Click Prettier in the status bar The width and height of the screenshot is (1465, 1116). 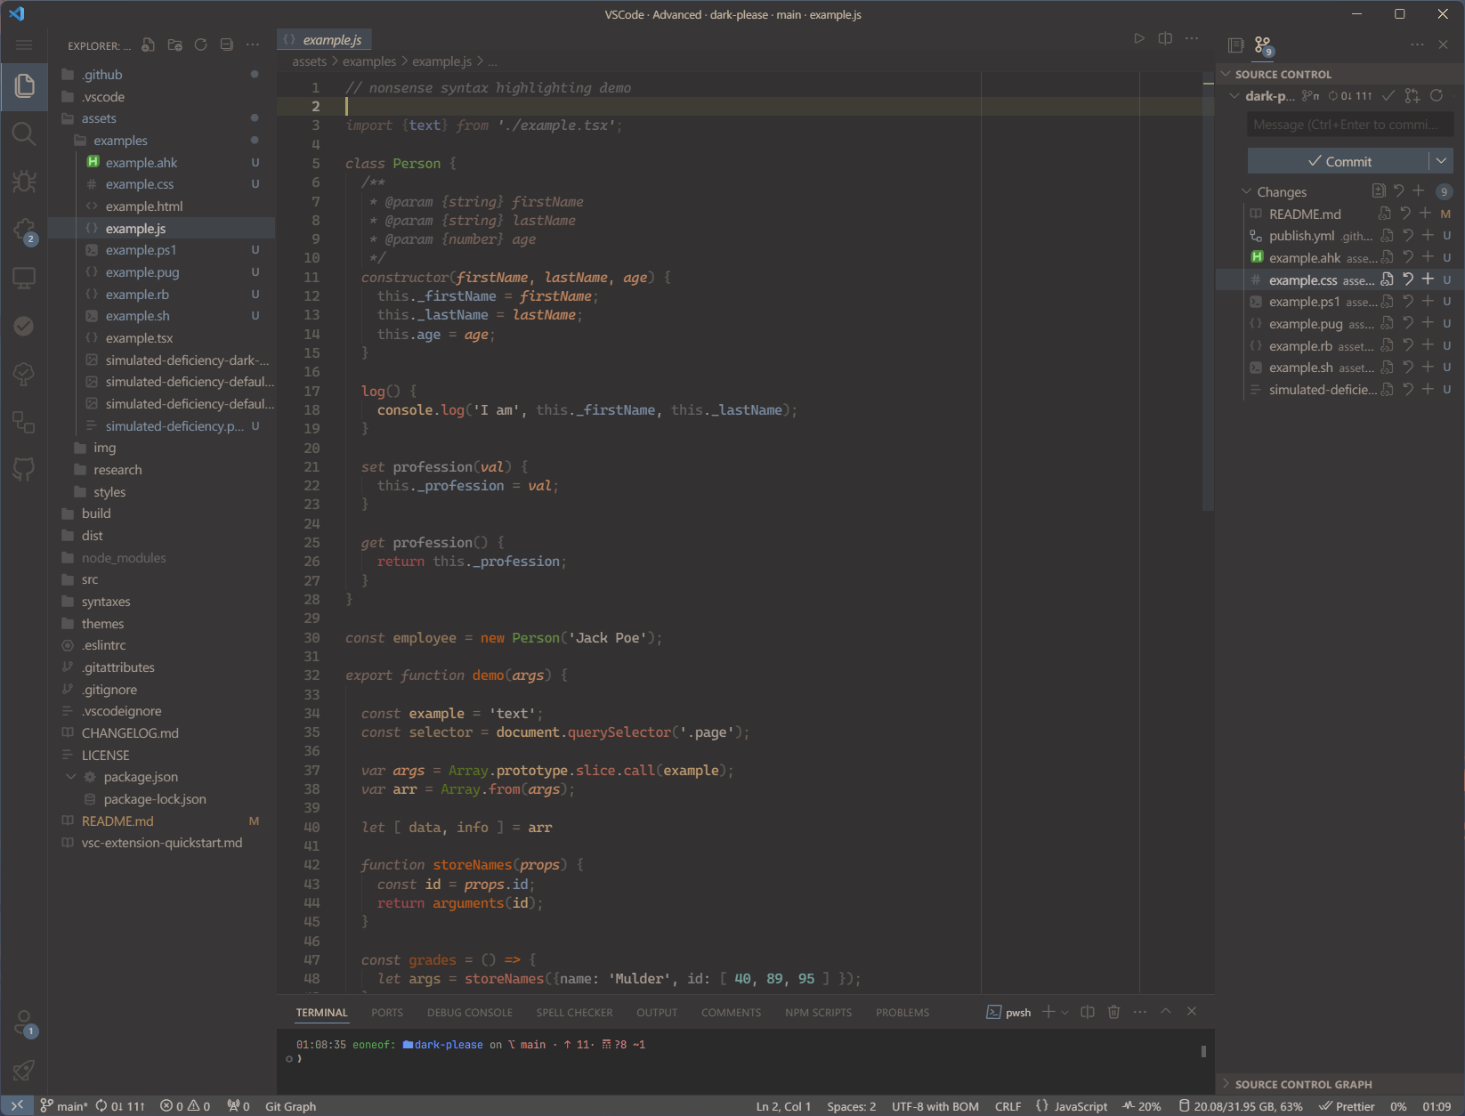[1347, 1106]
